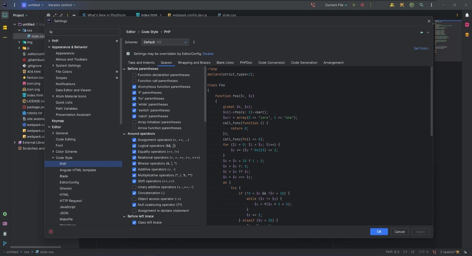Click the Cancel button
The image size is (472, 256).
(400, 232)
